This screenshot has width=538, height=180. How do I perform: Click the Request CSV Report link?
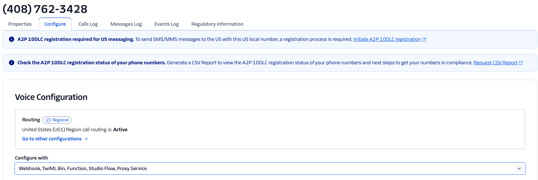(495, 63)
